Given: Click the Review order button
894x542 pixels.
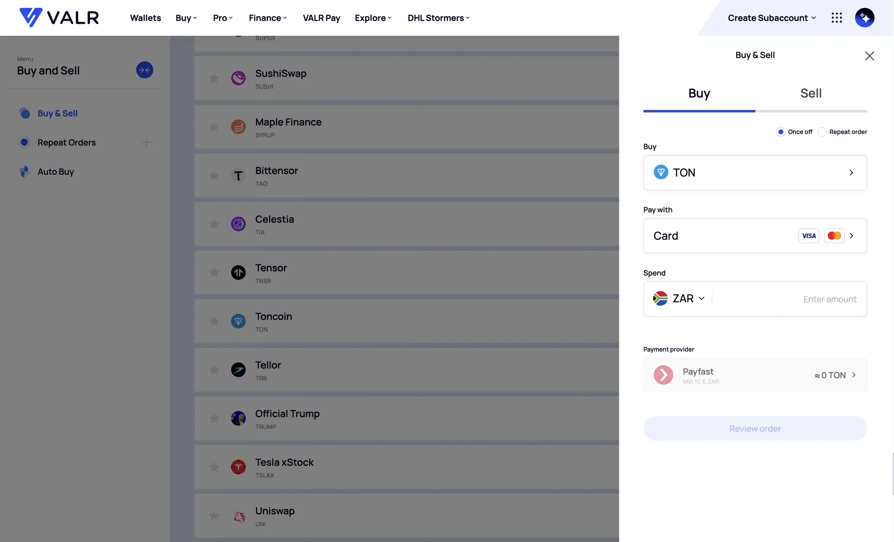Looking at the screenshot, I should (x=755, y=428).
